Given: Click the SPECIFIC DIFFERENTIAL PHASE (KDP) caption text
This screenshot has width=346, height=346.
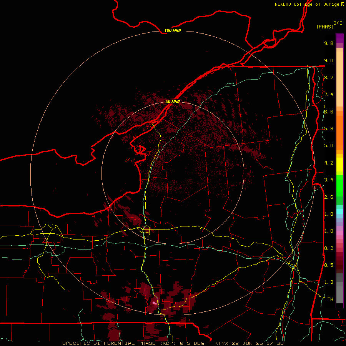Looking at the screenshot, I should tap(119, 343).
